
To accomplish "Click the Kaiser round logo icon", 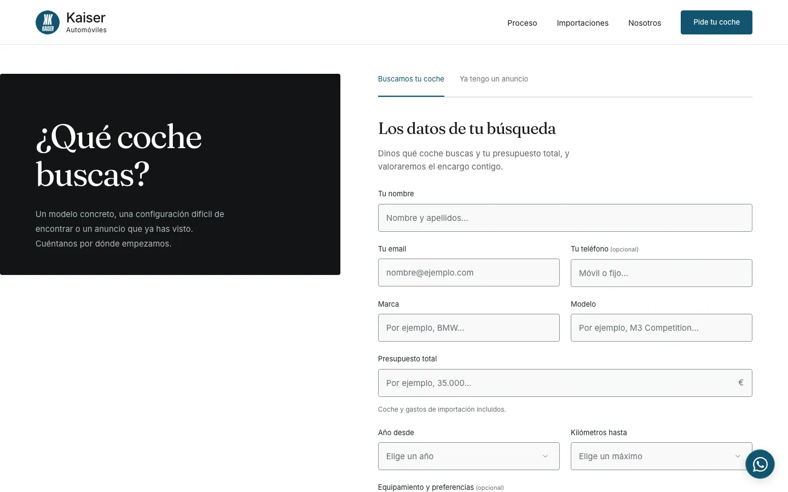I will [x=48, y=22].
